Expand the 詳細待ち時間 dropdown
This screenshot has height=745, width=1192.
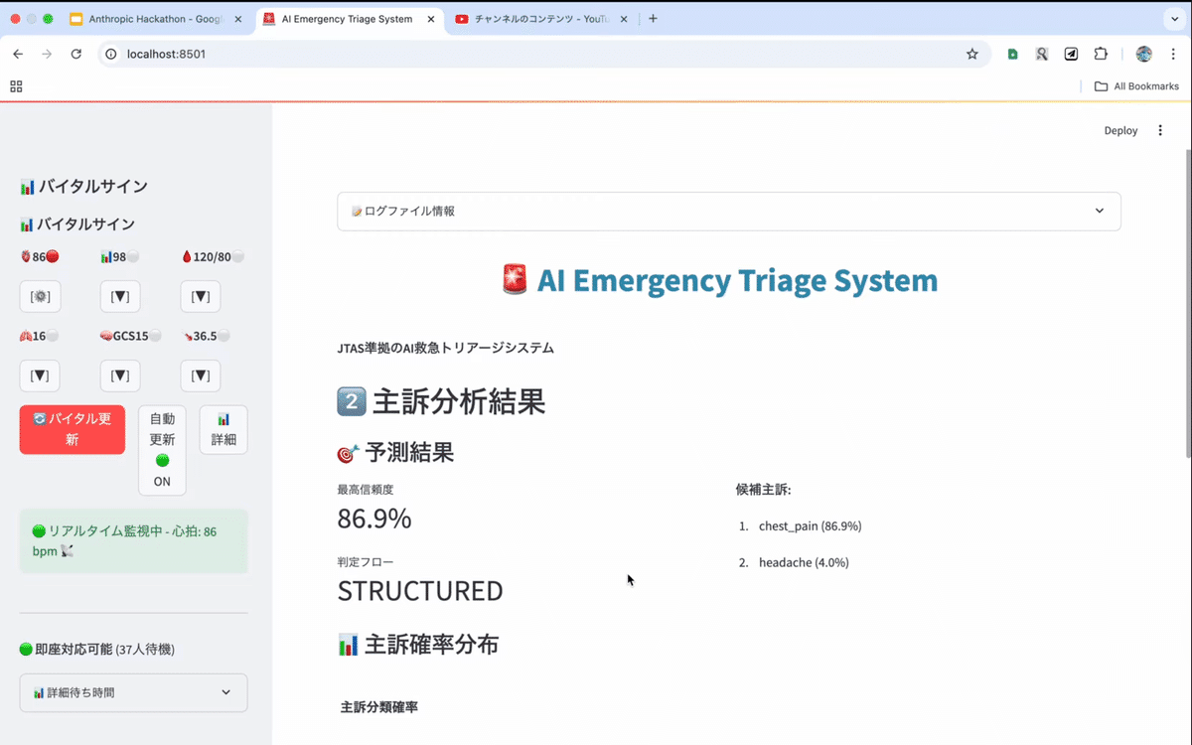(133, 692)
